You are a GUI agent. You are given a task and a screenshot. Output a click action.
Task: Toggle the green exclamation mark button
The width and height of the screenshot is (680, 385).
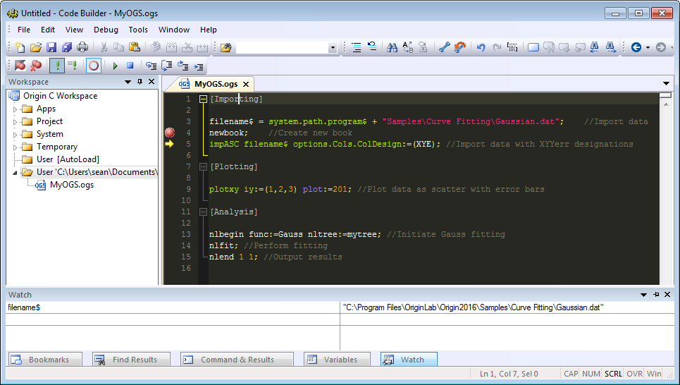click(x=56, y=66)
